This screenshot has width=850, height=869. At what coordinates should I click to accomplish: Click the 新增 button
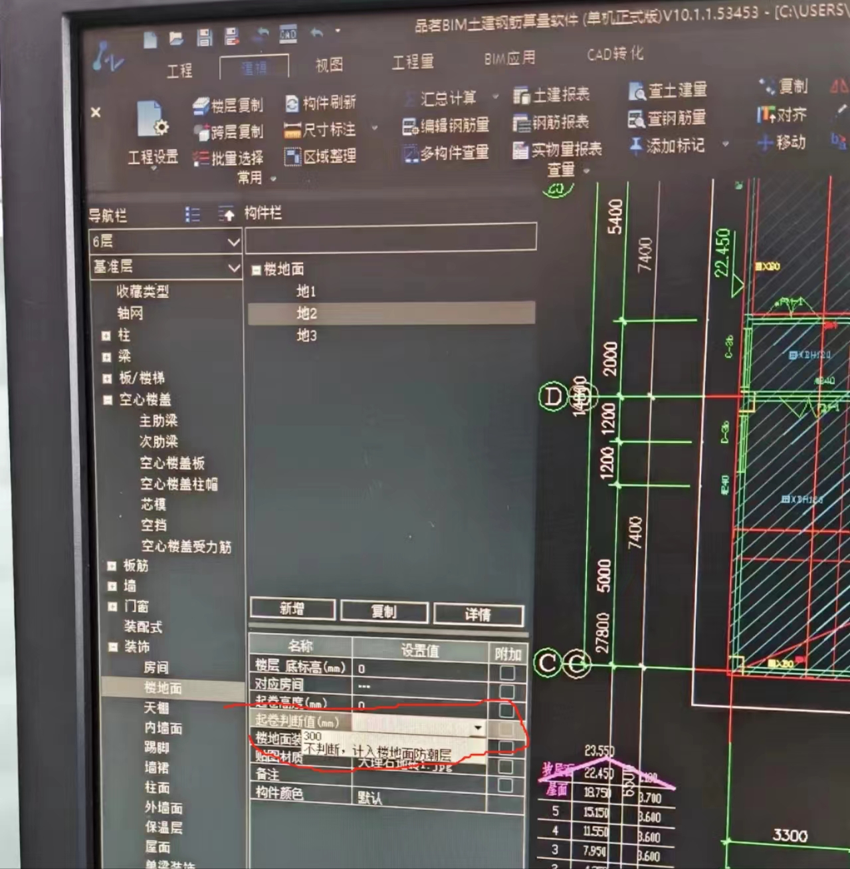coord(292,608)
